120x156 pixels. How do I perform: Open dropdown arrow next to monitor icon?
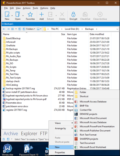tap(41, 29)
